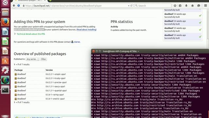Image resolution: width=209 pixels, height=118 pixels.
Task: Open the globe app icon in launcher
Action: click(x=5, y=80)
